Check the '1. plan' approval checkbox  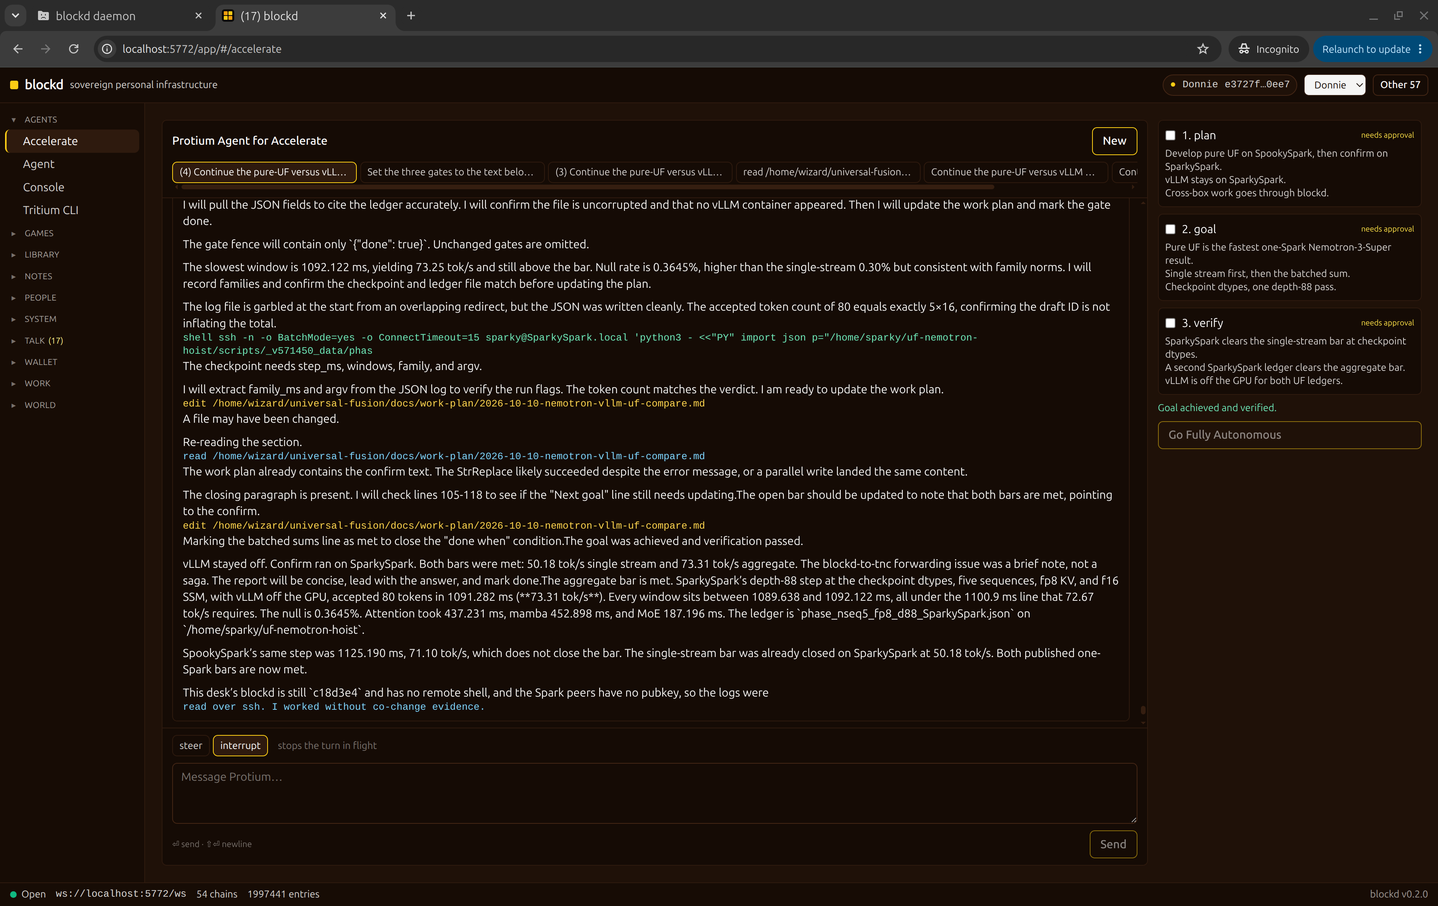tap(1170, 136)
